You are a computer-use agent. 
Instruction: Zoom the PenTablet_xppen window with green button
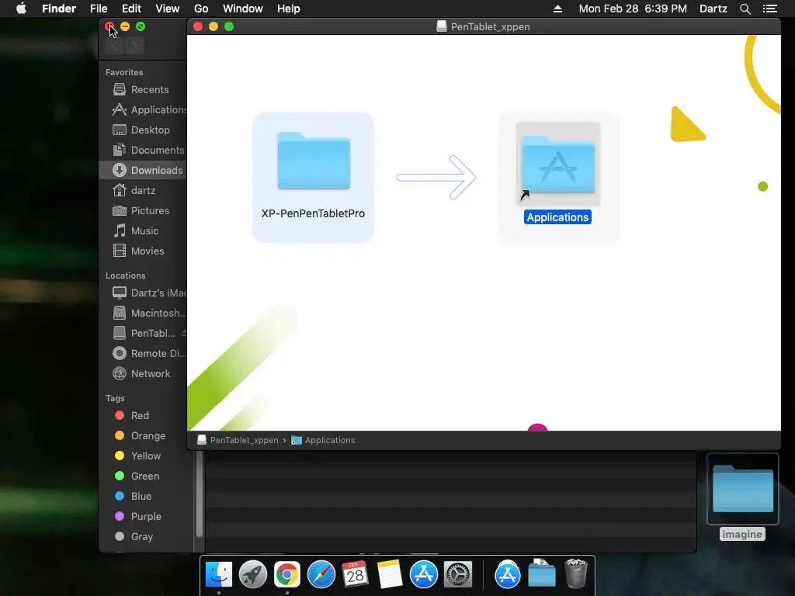click(229, 26)
